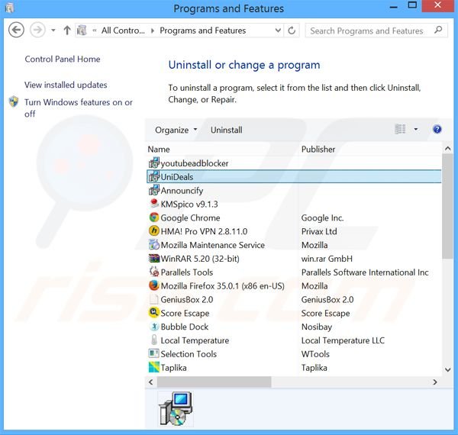Select the Google Chrome icon
This screenshot has height=435, width=458.
(x=154, y=217)
